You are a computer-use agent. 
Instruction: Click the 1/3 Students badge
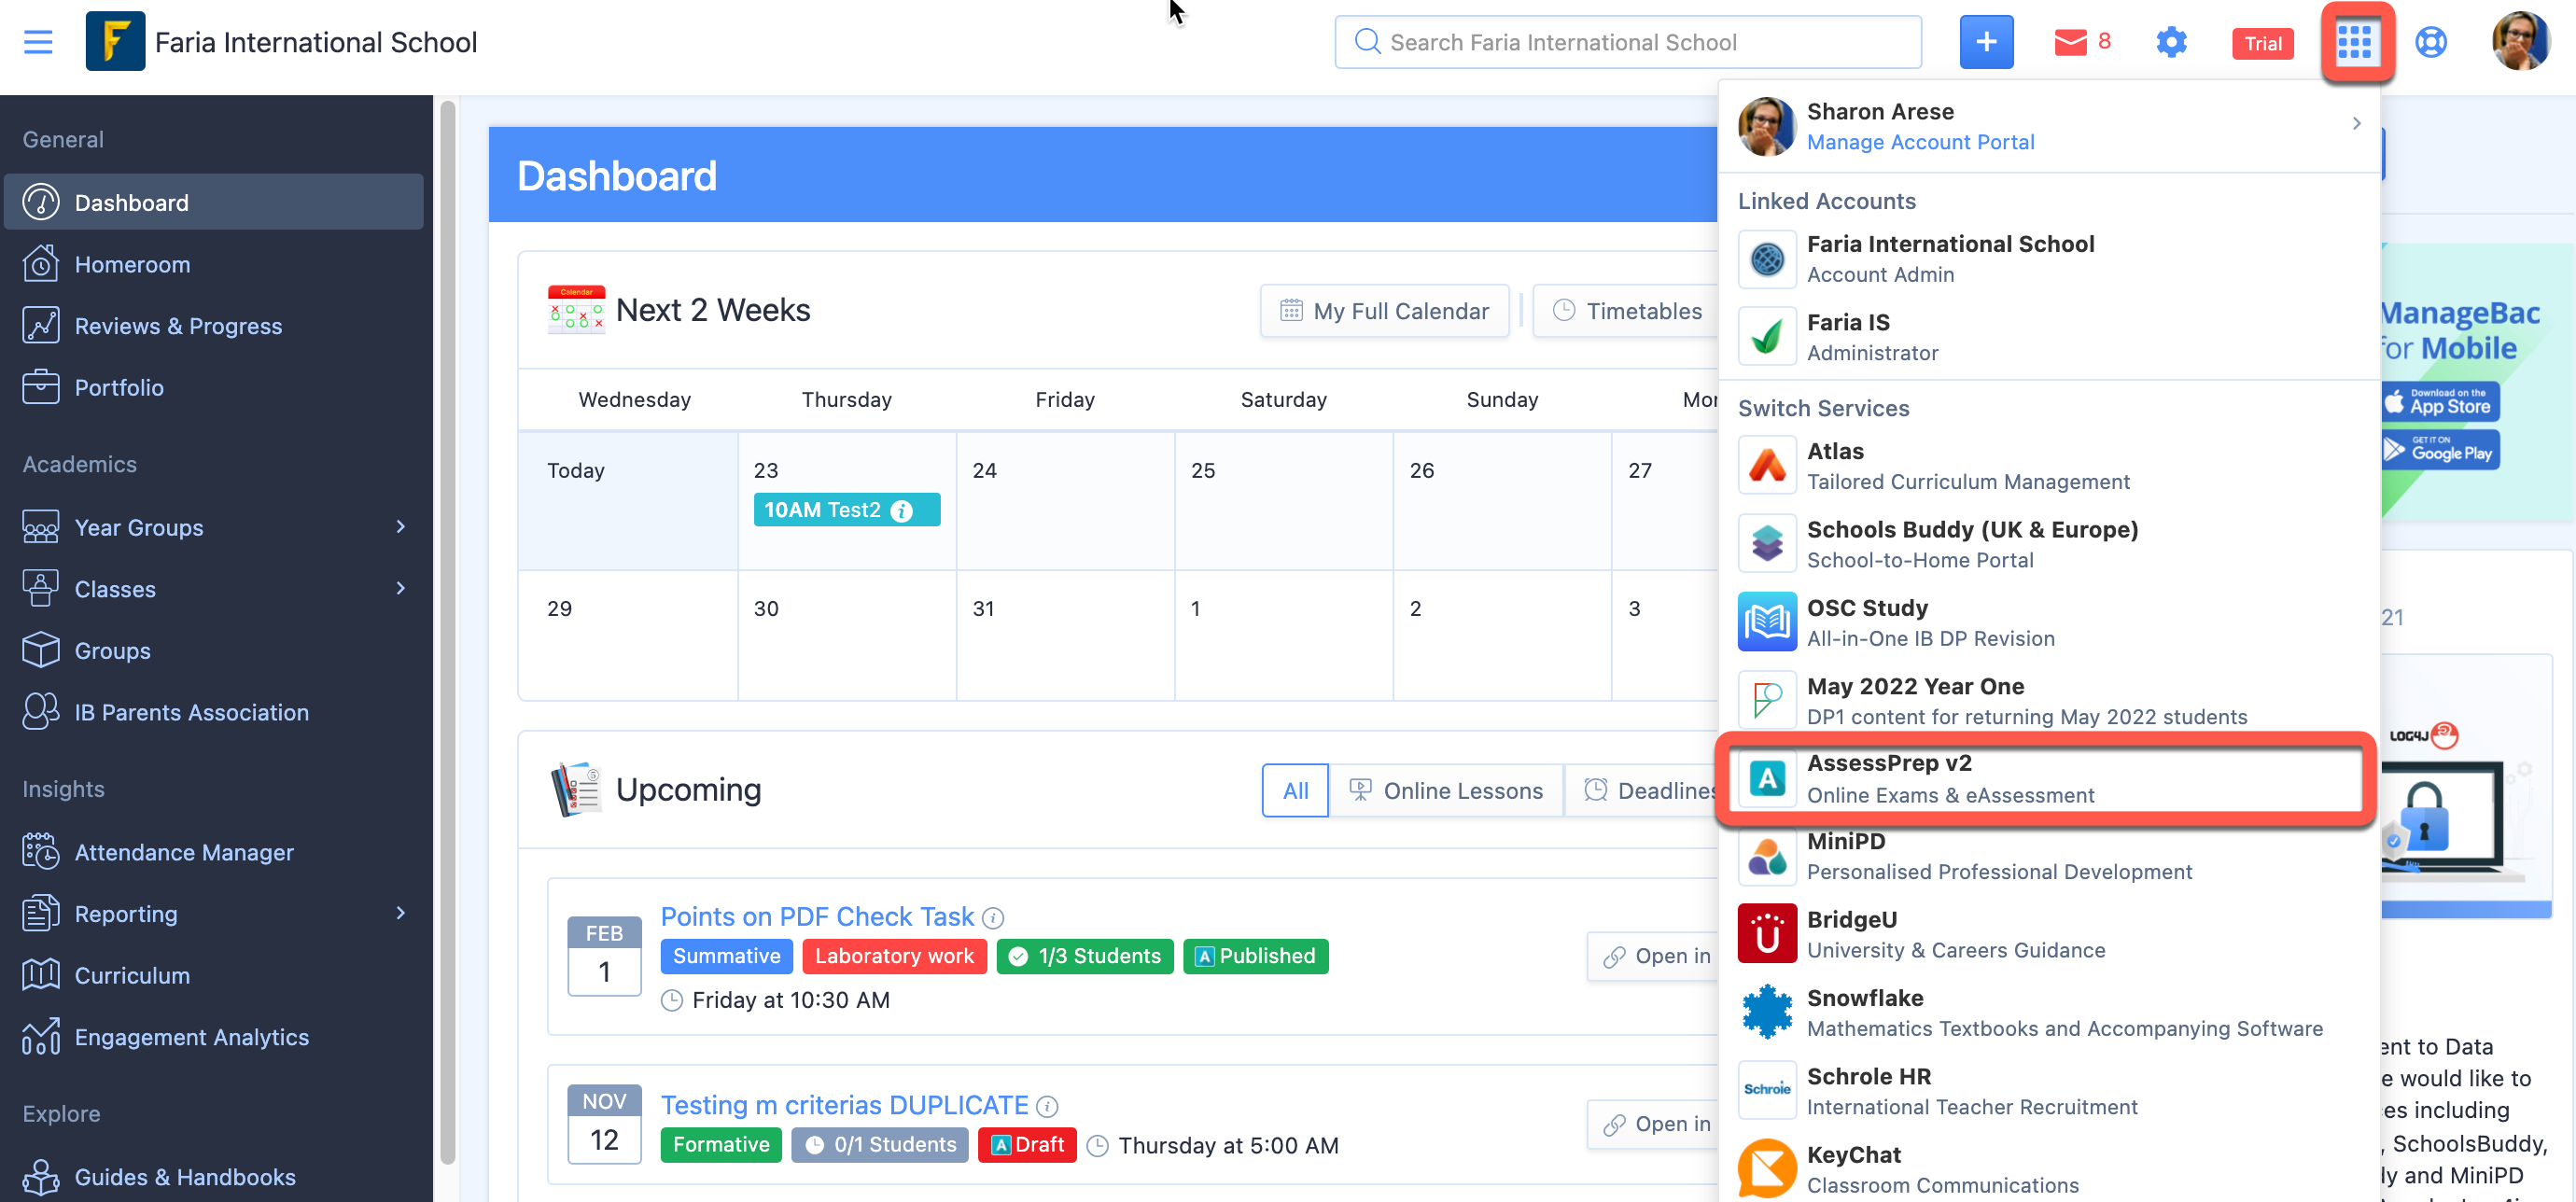pyautogui.click(x=1085, y=956)
